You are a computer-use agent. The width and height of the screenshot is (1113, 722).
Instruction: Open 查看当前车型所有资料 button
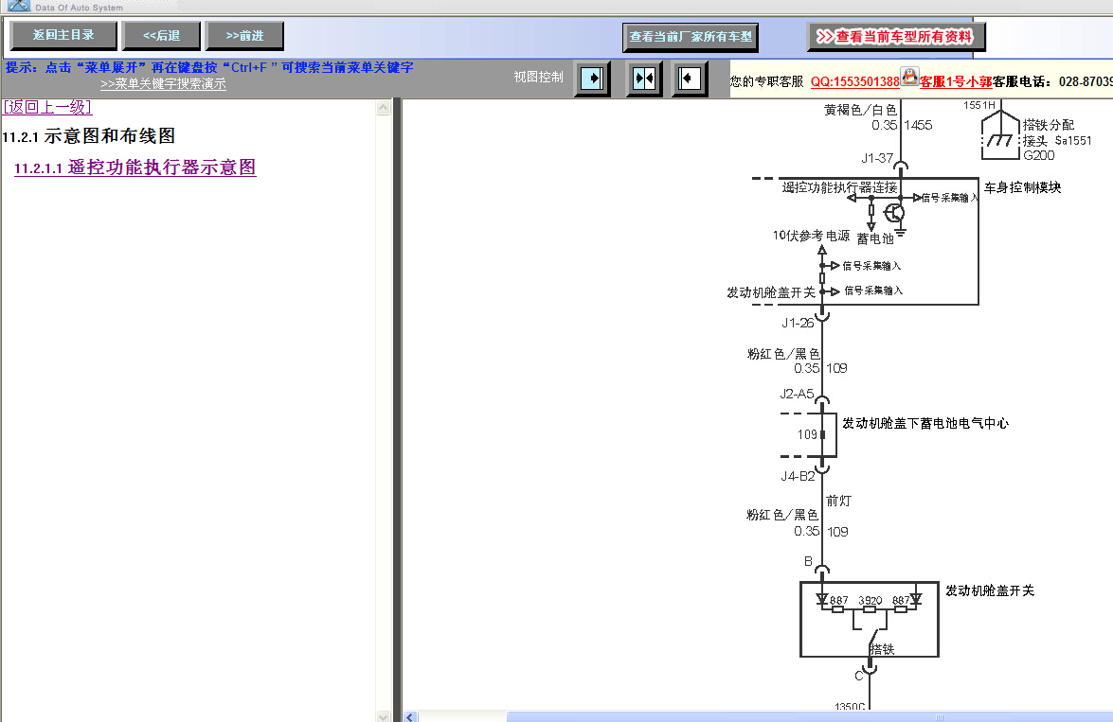[896, 37]
